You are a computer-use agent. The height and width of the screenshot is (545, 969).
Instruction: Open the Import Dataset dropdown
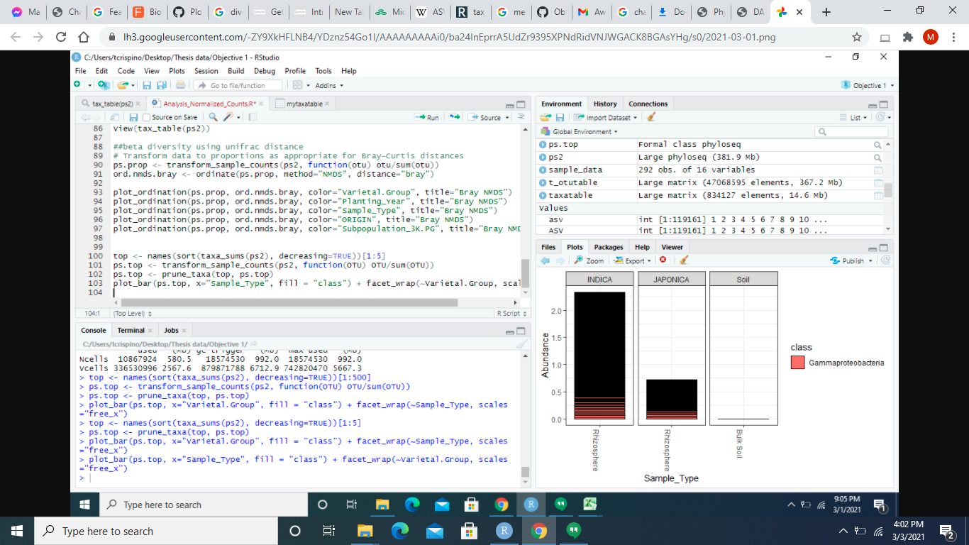609,118
